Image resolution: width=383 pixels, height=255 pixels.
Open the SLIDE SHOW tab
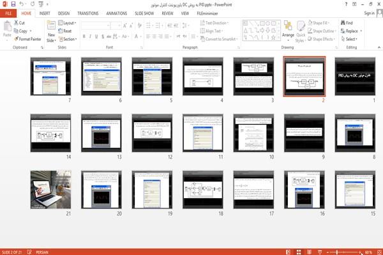pos(144,13)
